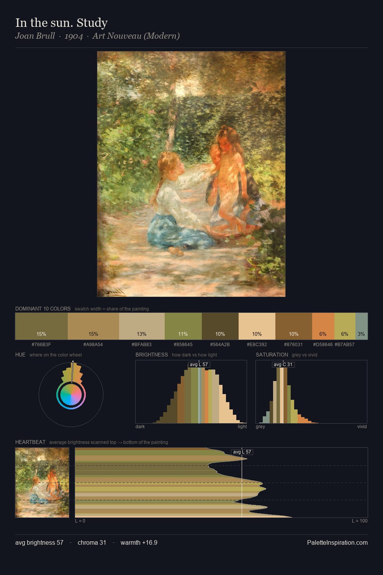
Task: Click hex code #D58646 label
Action: (x=323, y=345)
